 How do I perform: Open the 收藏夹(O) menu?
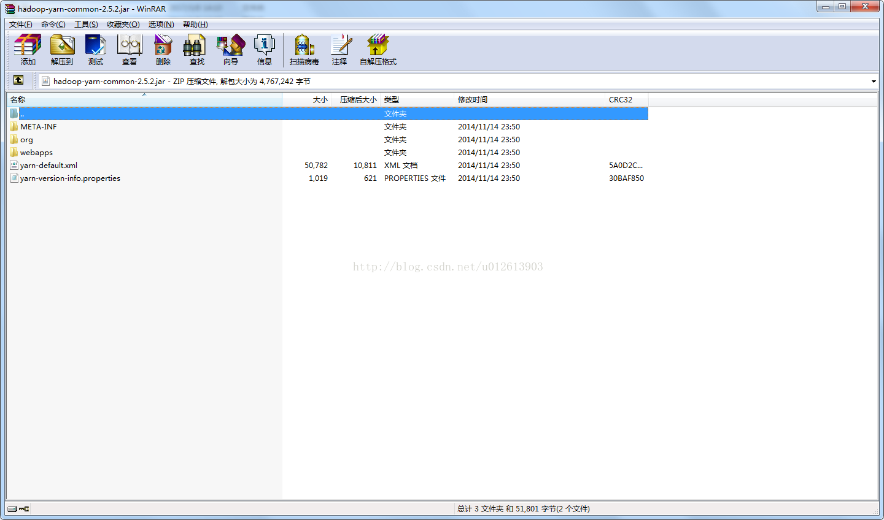point(123,25)
